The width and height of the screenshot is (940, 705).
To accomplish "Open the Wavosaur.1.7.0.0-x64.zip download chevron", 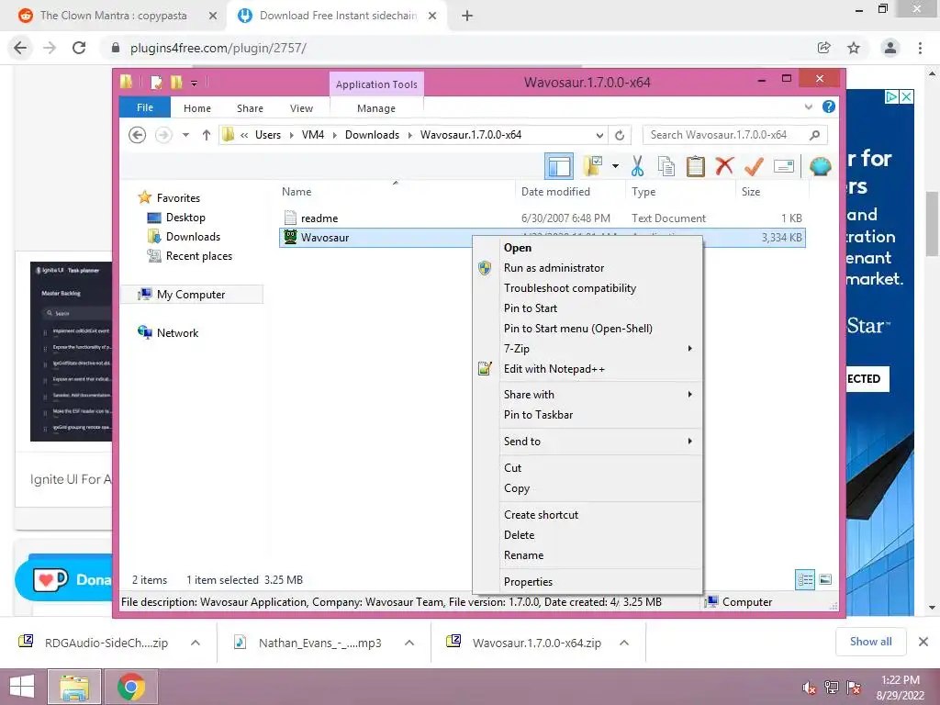I will coord(623,643).
